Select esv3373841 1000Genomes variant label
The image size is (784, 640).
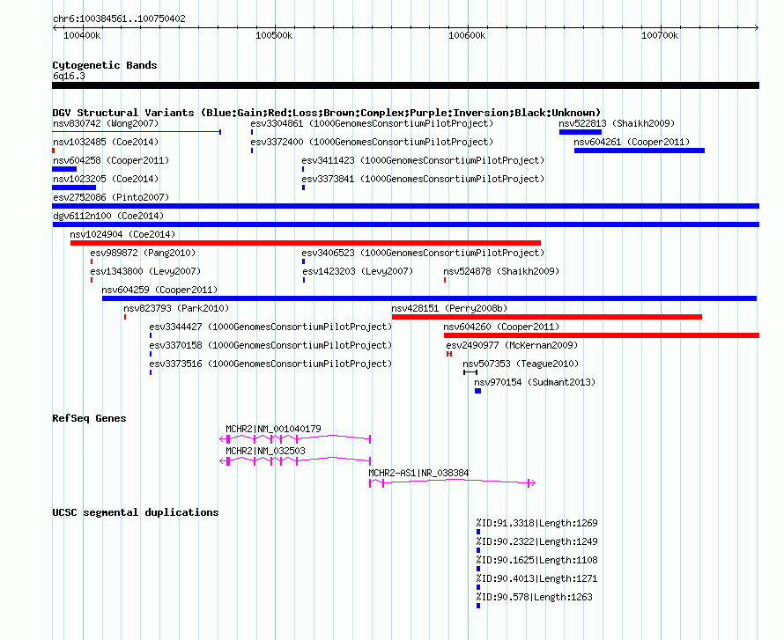[x=423, y=179]
